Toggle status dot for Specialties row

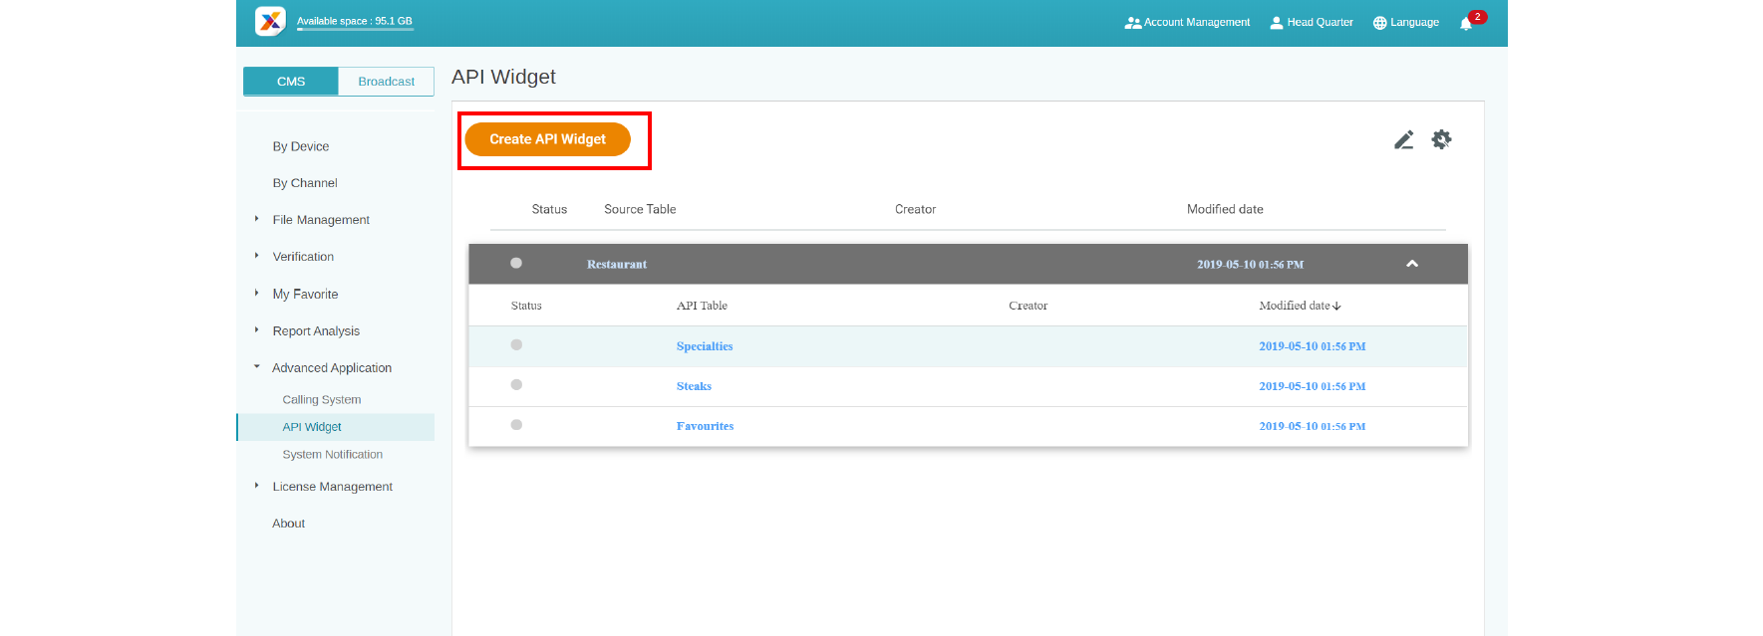coord(516,345)
